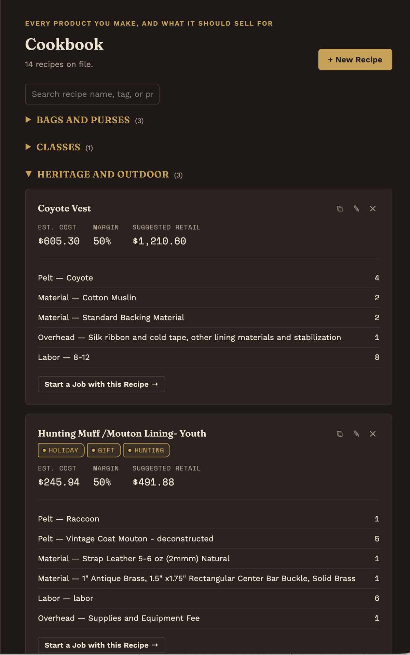Focus the recipe search field
This screenshot has width=410, height=655.
pyautogui.click(x=92, y=94)
